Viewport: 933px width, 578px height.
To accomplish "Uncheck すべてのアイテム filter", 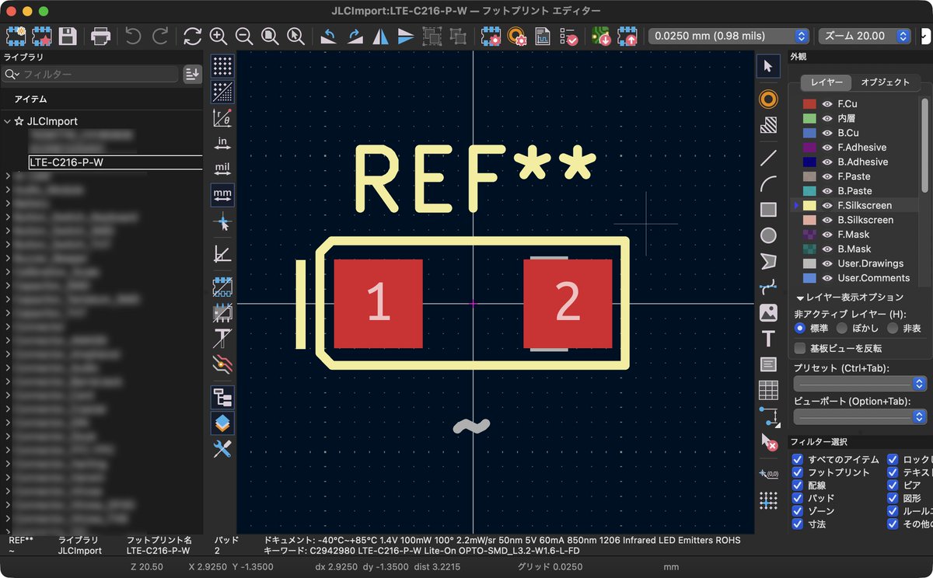I will tap(797, 460).
